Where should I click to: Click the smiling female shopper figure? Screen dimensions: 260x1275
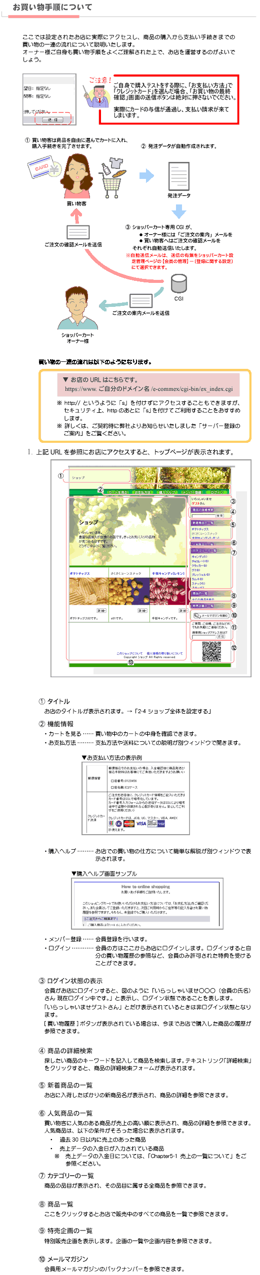tap(76, 176)
